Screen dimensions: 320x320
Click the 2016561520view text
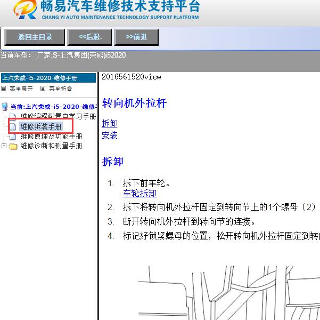tap(132, 77)
